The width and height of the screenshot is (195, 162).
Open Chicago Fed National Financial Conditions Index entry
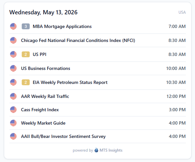click(x=98, y=40)
